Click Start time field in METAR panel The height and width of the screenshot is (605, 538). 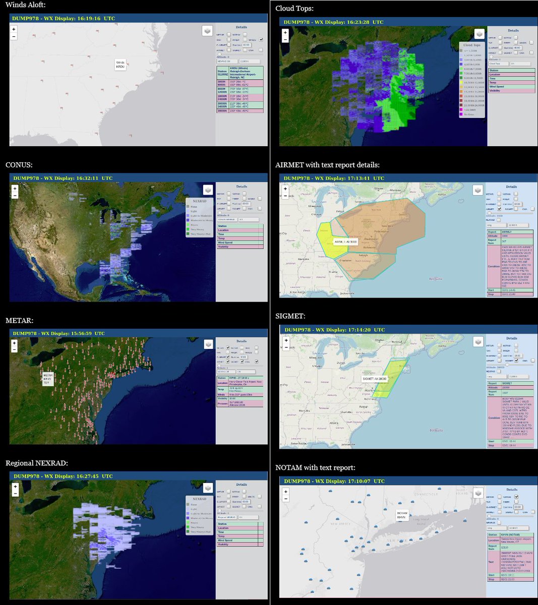(244, 357)
